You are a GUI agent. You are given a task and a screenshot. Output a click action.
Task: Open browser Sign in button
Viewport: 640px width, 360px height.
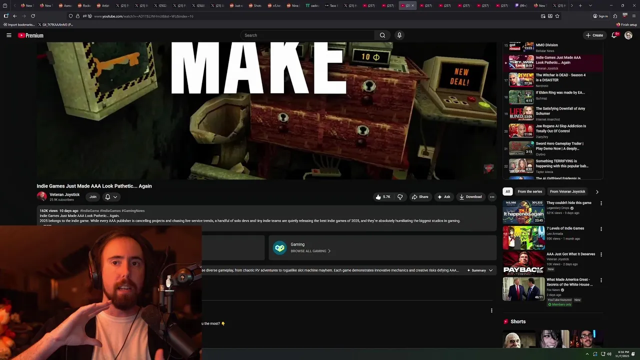[x=600, y=16]
